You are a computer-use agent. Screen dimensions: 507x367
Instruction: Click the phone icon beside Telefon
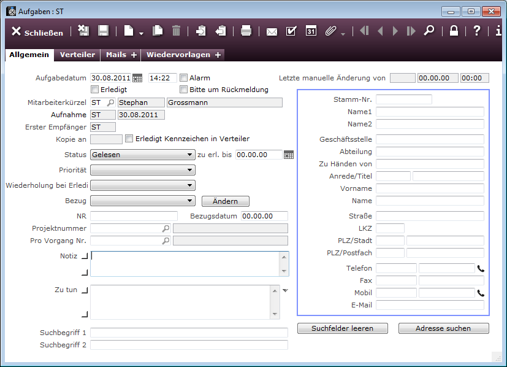point(481,268)
